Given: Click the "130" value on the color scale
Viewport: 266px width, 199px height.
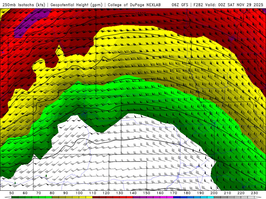Looking at the screenshot, I should (x=119, y=193).
